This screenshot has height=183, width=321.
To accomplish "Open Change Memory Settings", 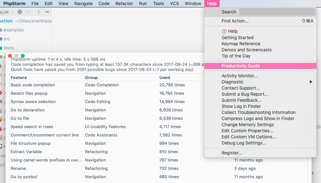I will point(260,125).
